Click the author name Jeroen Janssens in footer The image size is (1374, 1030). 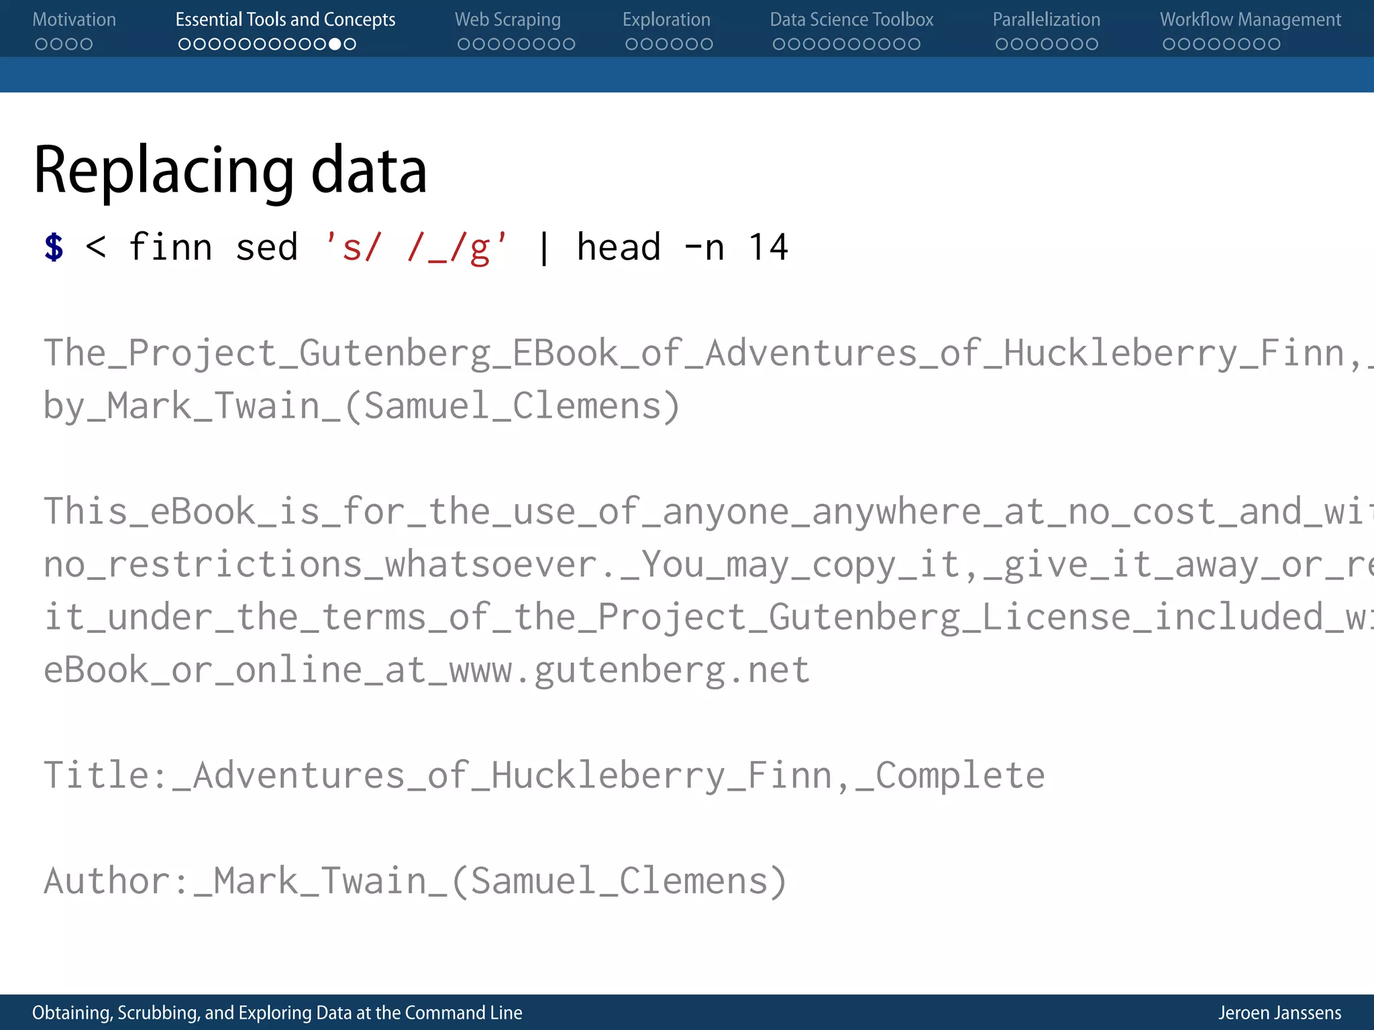coord(1280,1013)
